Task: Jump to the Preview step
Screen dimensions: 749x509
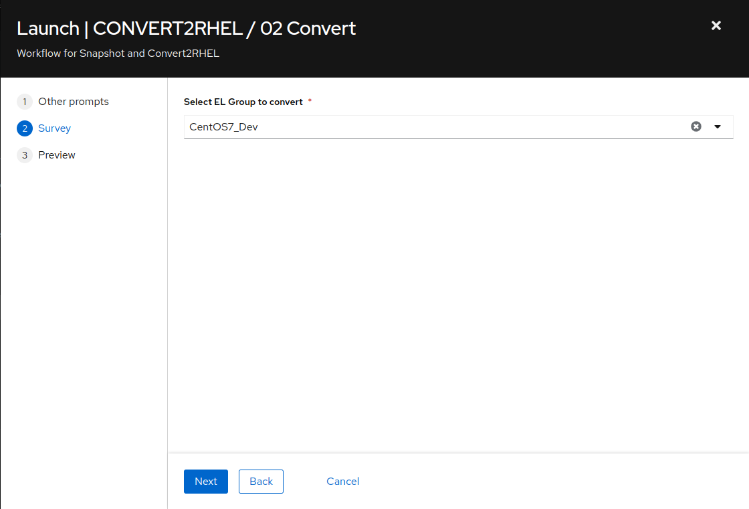Action: coord(46,155)
